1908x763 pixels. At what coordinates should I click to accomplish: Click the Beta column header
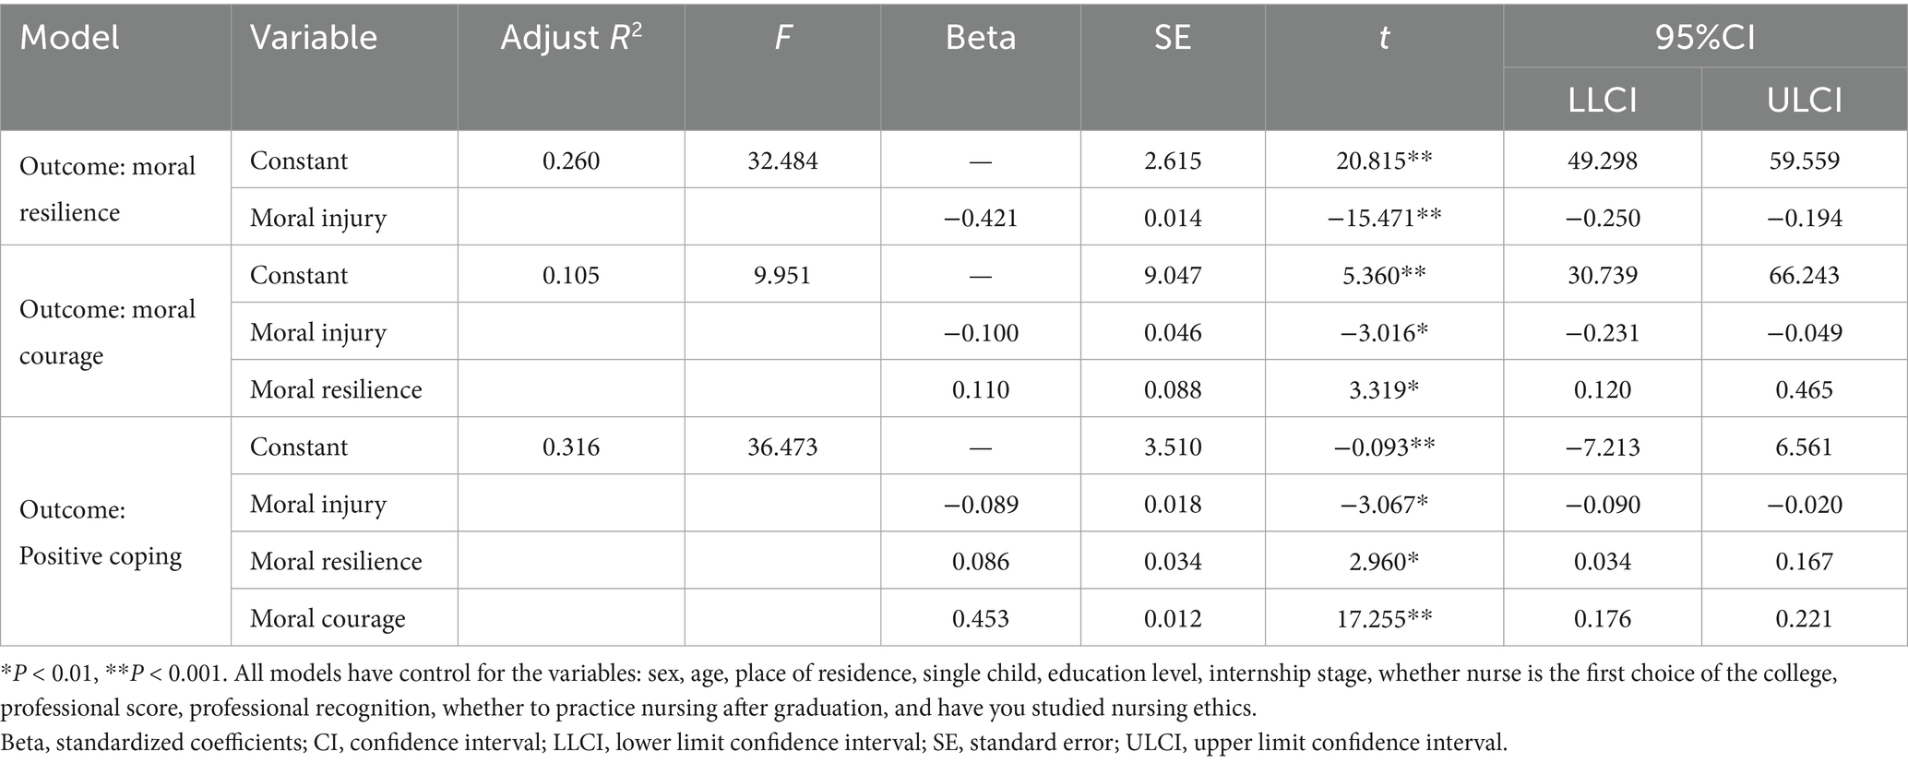pos(980,38)
